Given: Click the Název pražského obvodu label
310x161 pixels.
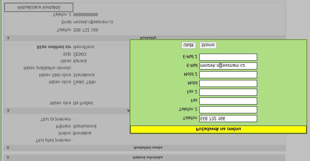Looking at the screenshot, I should click(47, 68).
